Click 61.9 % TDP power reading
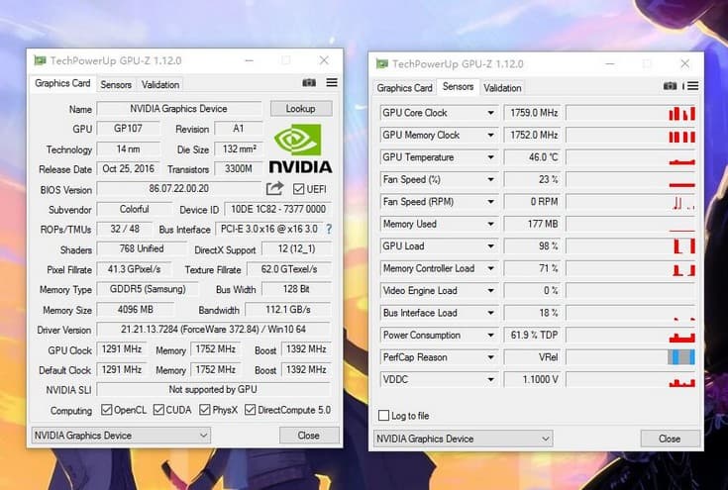 532,335
